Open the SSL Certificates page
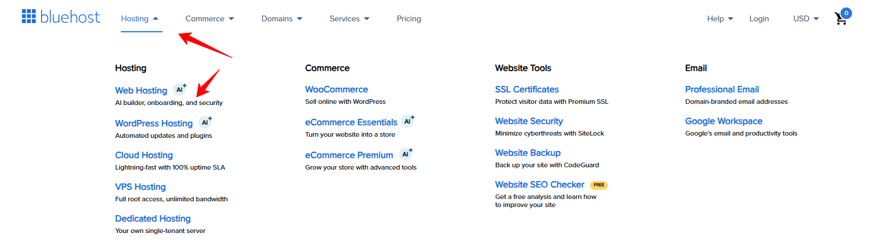 coord(527,89)
